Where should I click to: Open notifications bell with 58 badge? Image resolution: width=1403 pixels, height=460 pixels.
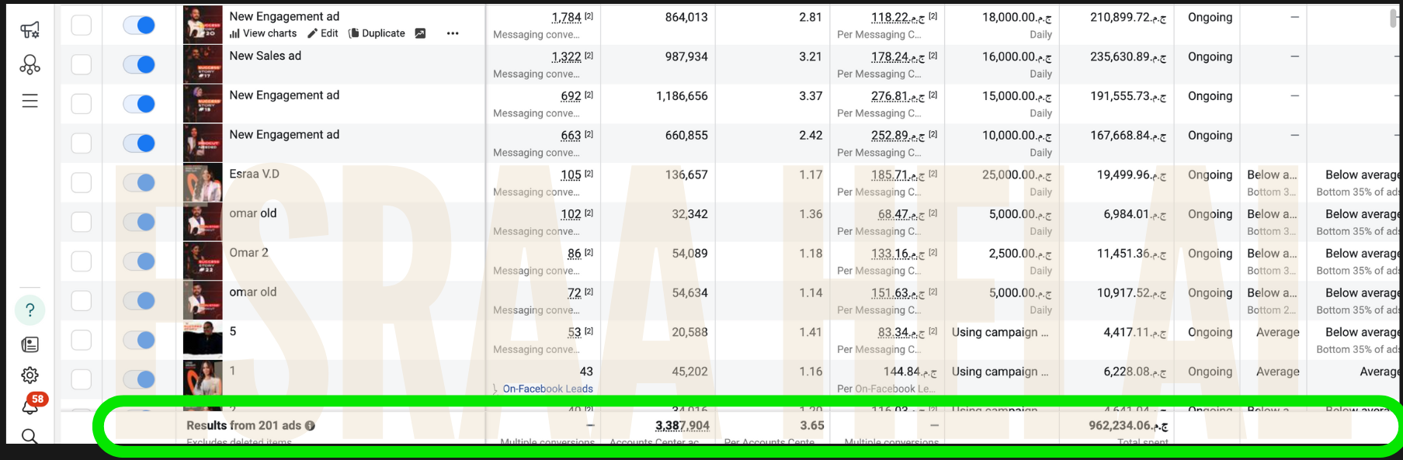(x=31, y=405)
